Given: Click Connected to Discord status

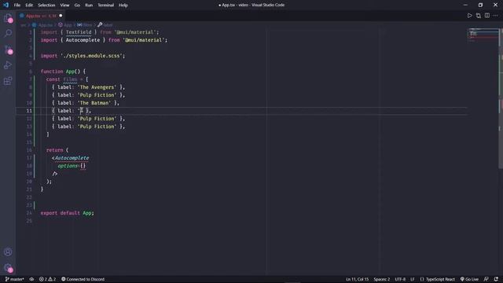Looking at the screenshot, I should (x=83, y=279).
